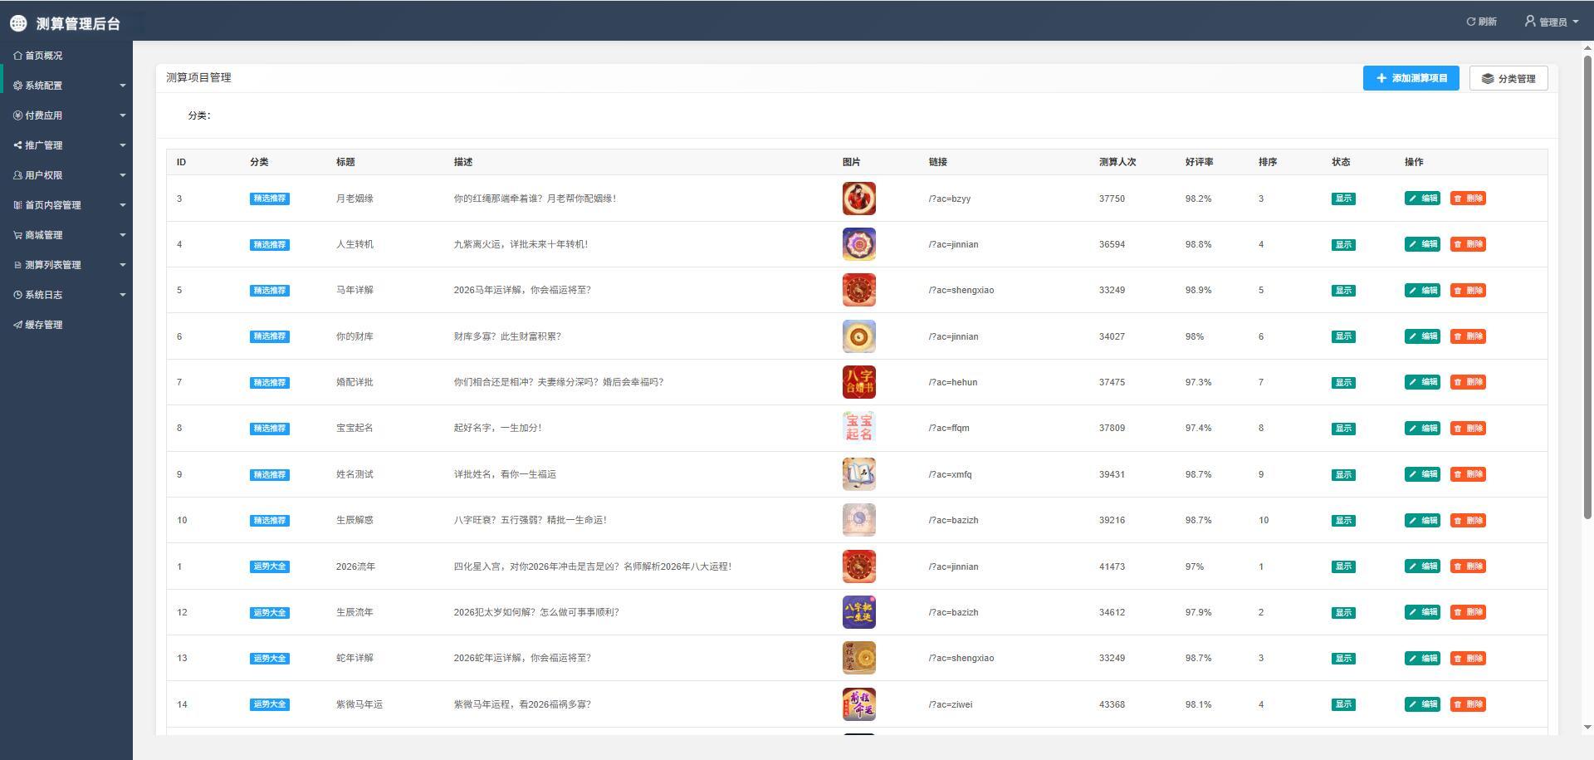Image resolution: width=1594 pixels, height=760 pixels.
Task: Toggle the 显示 status of 紫微马年运
Action: (x=1342, y=704)
